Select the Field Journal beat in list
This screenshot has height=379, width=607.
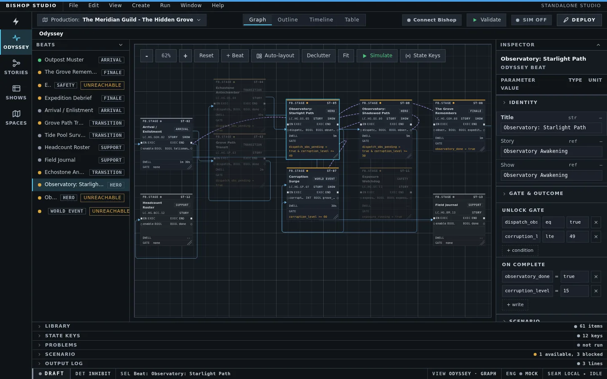point(81,160)
